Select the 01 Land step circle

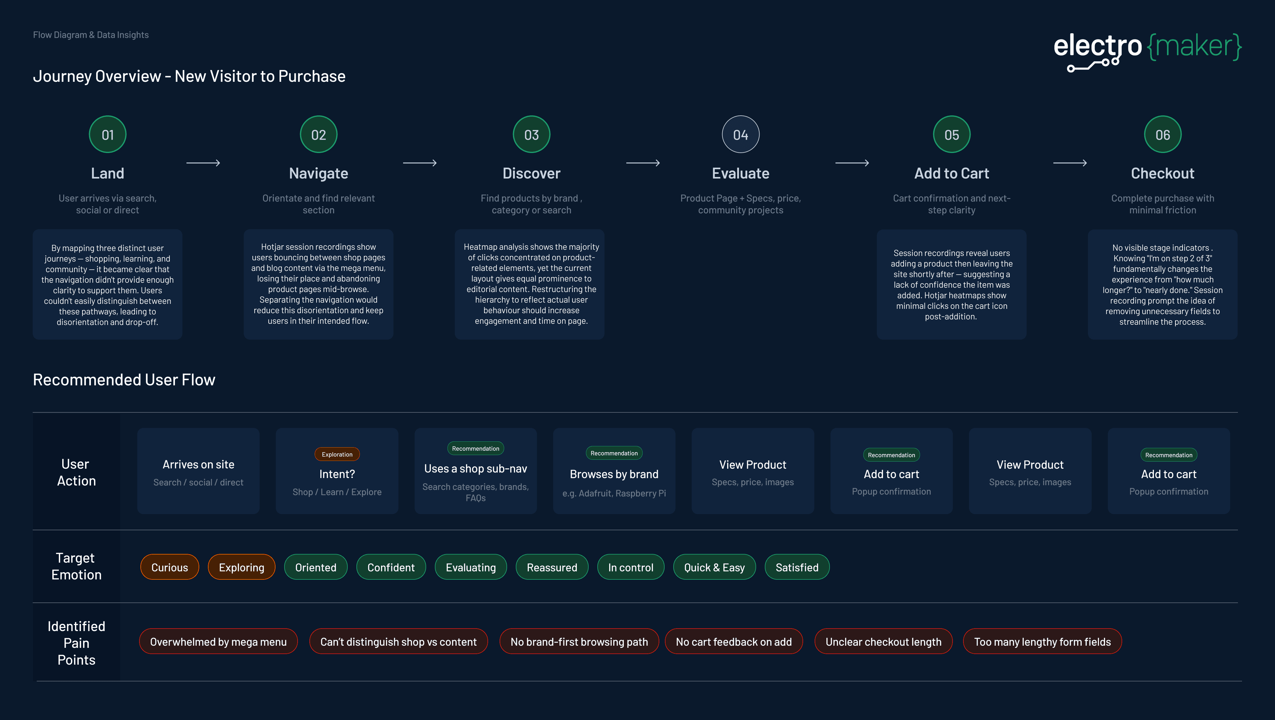click(x=107, y=134)
